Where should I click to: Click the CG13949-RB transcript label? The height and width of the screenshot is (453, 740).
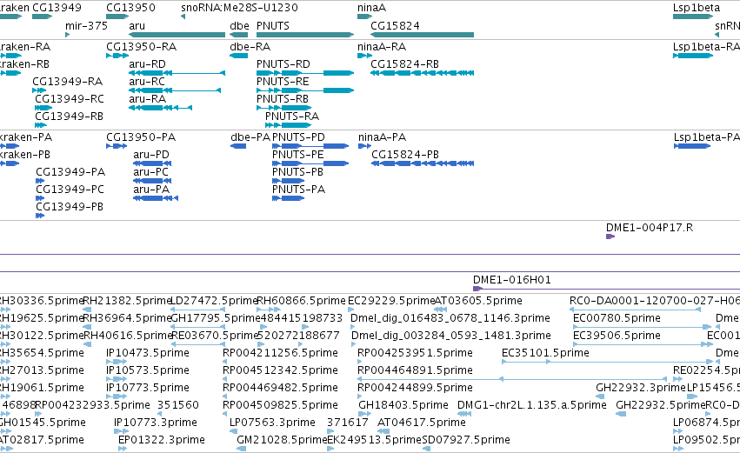point(69,117)
